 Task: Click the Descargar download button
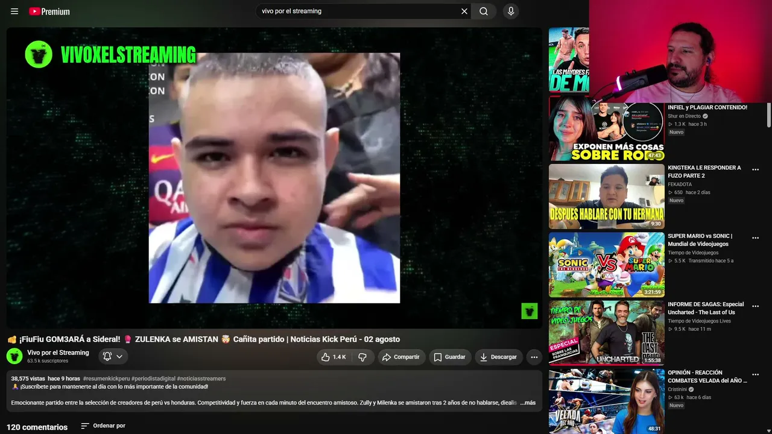[499, 357]
